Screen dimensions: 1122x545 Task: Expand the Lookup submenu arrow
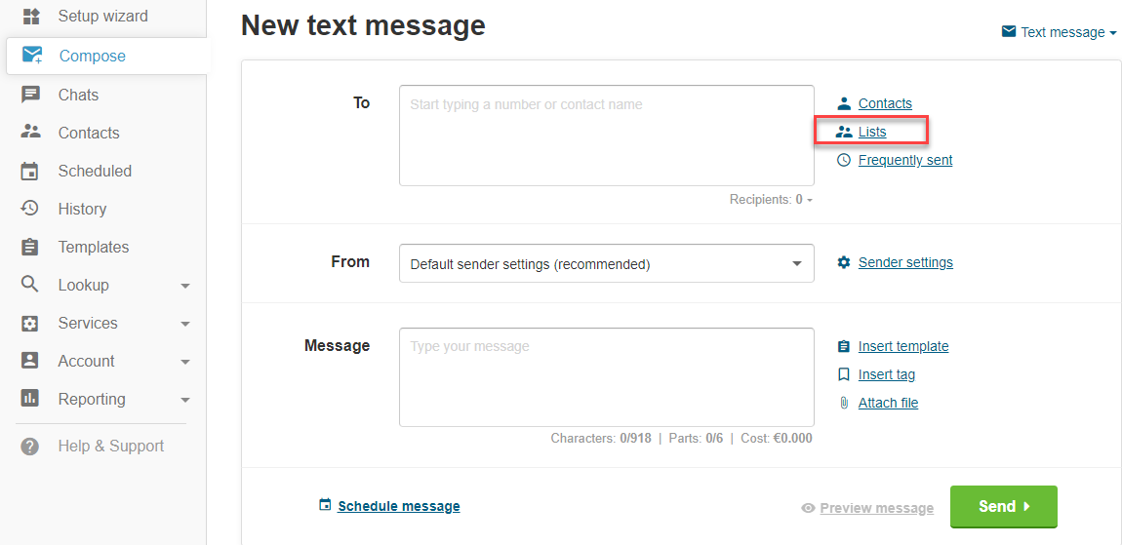click(x=185, y=286)
